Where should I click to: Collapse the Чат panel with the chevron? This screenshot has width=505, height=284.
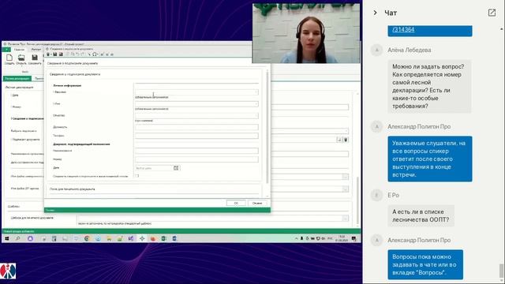[375, 13]
